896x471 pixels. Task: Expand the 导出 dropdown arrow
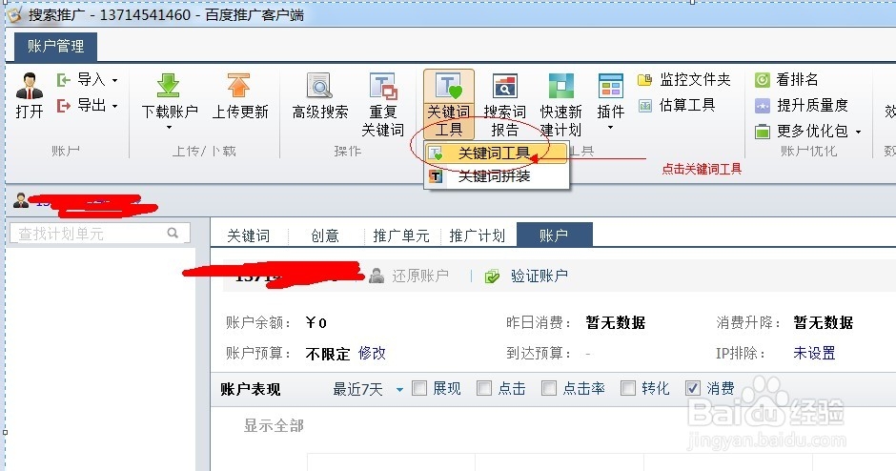click(114, 107)
